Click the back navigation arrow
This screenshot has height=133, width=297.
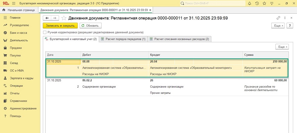coord(47,18)
